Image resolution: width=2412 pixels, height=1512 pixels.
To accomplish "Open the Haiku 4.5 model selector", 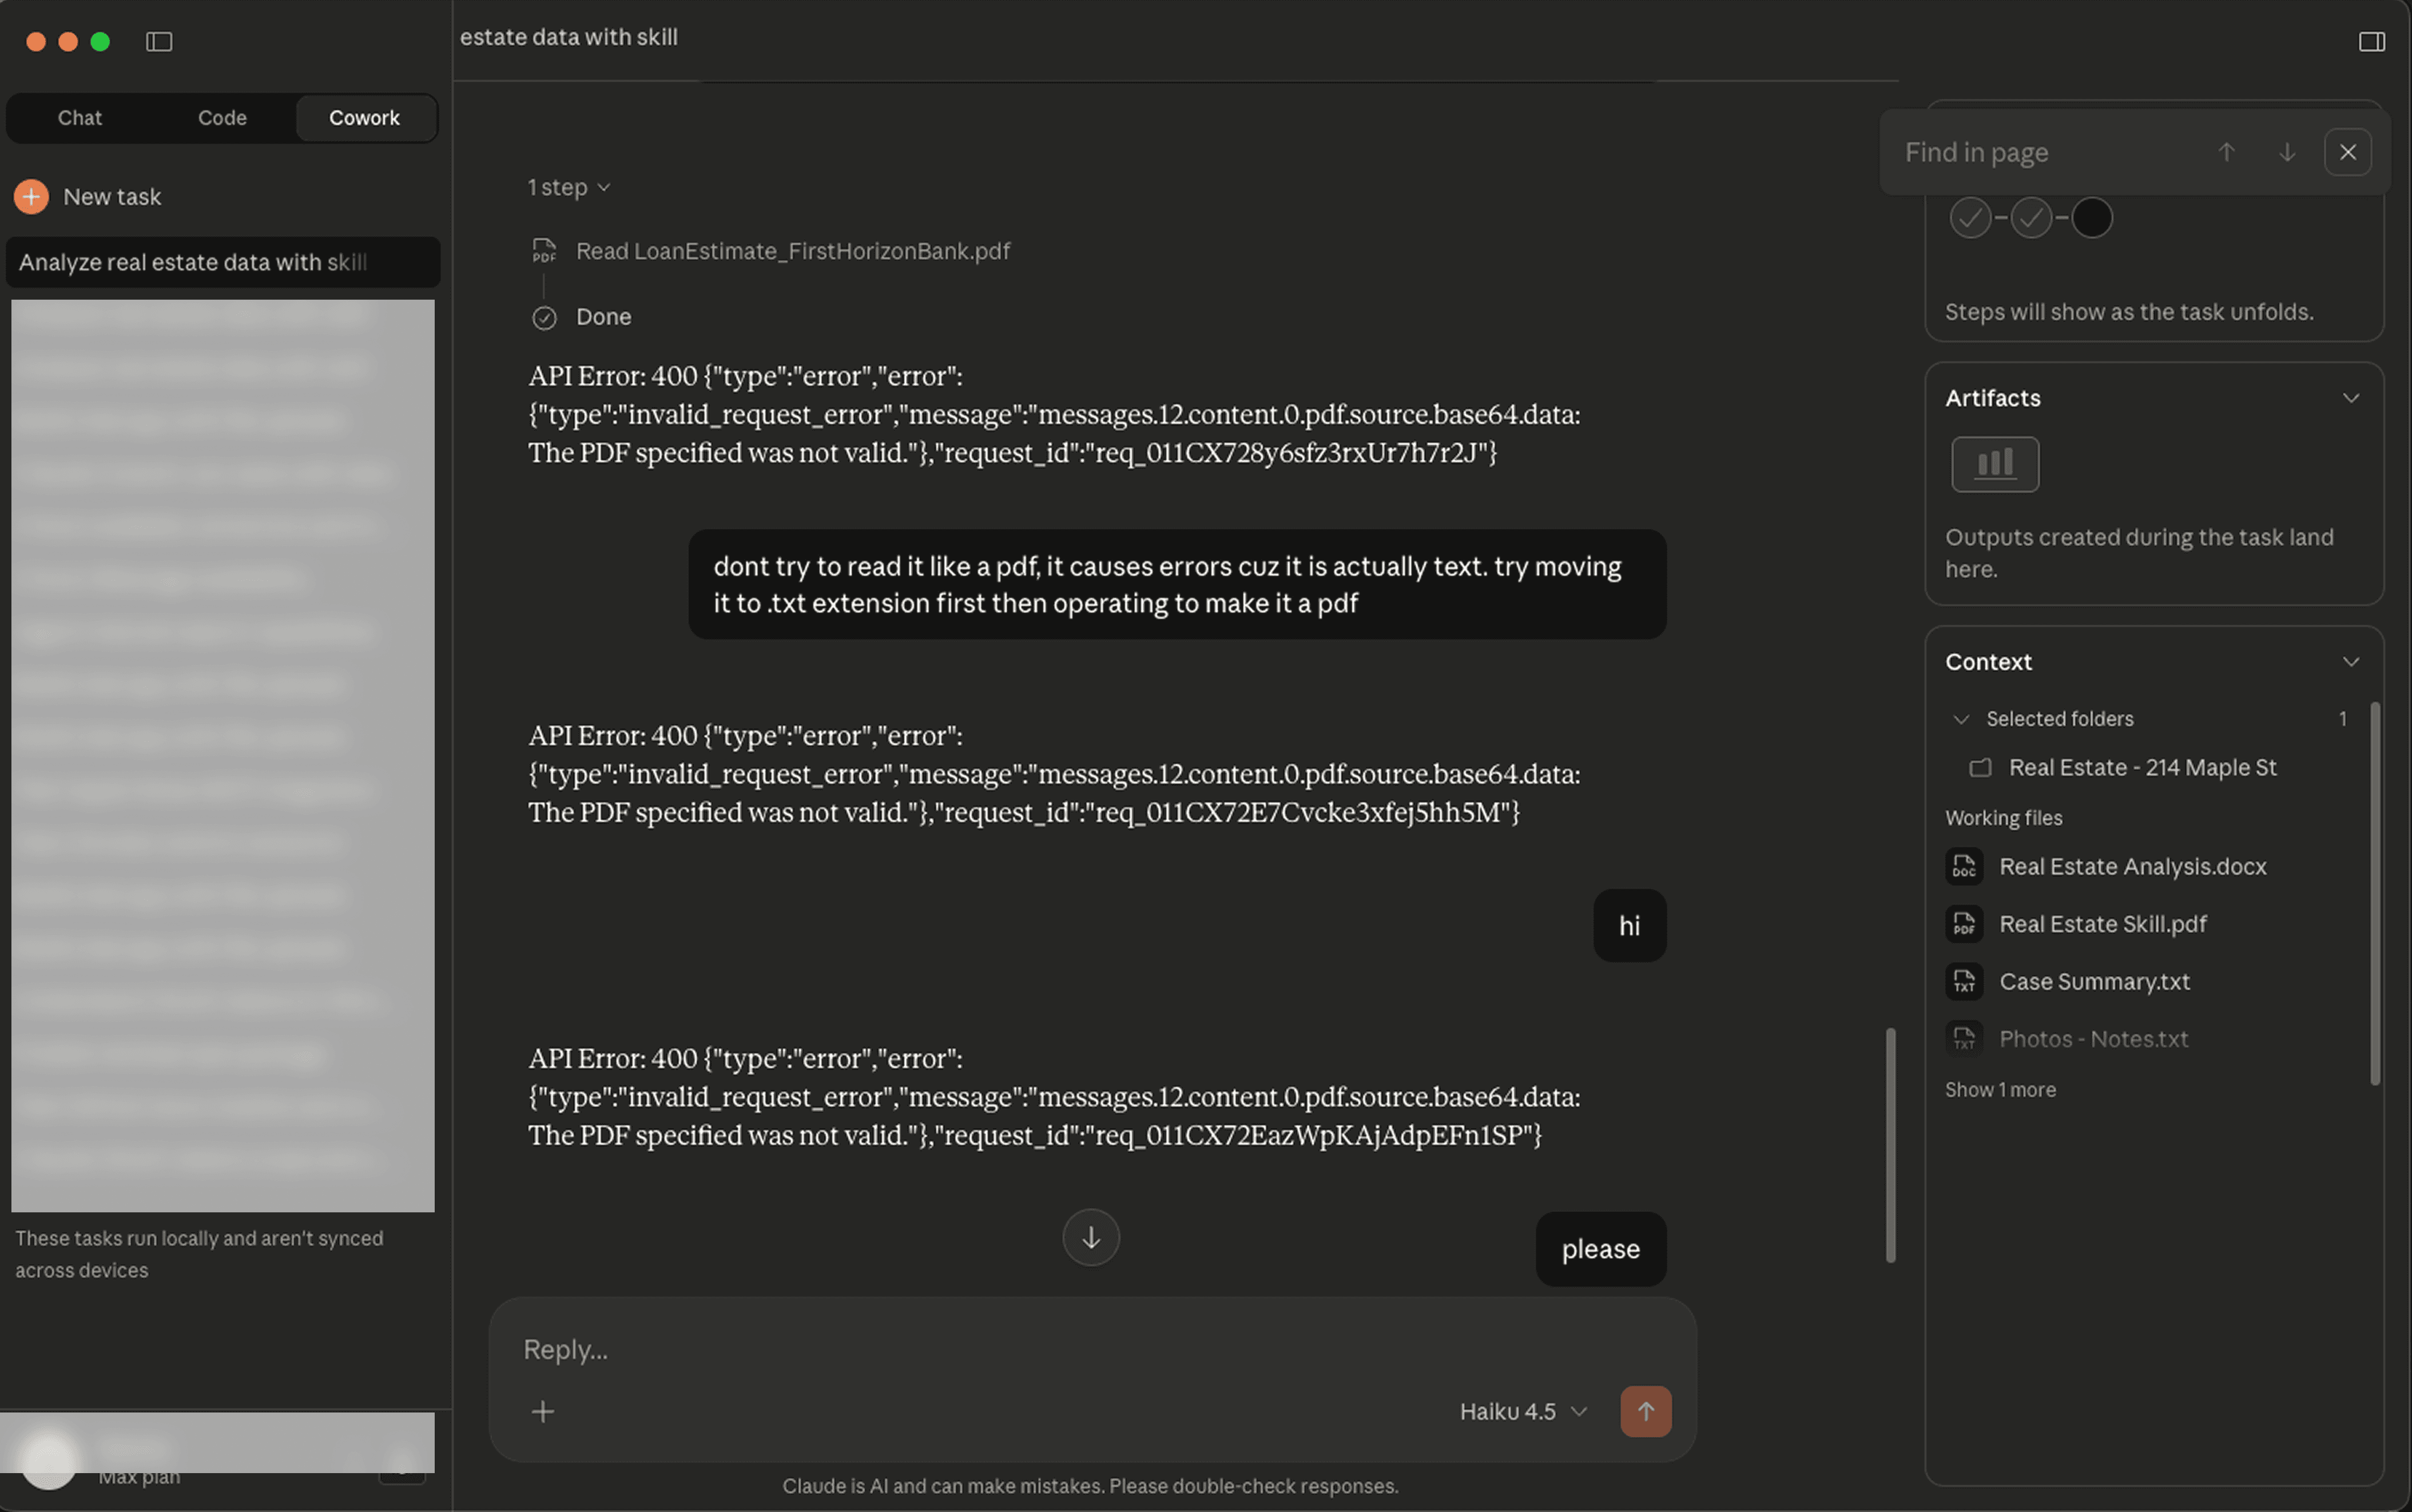I will pos(1521,1411).
